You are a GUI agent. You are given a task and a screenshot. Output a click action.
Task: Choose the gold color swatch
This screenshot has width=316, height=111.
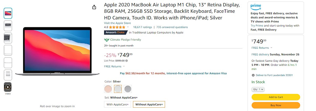pyautogui.click(x=108, y=89)
